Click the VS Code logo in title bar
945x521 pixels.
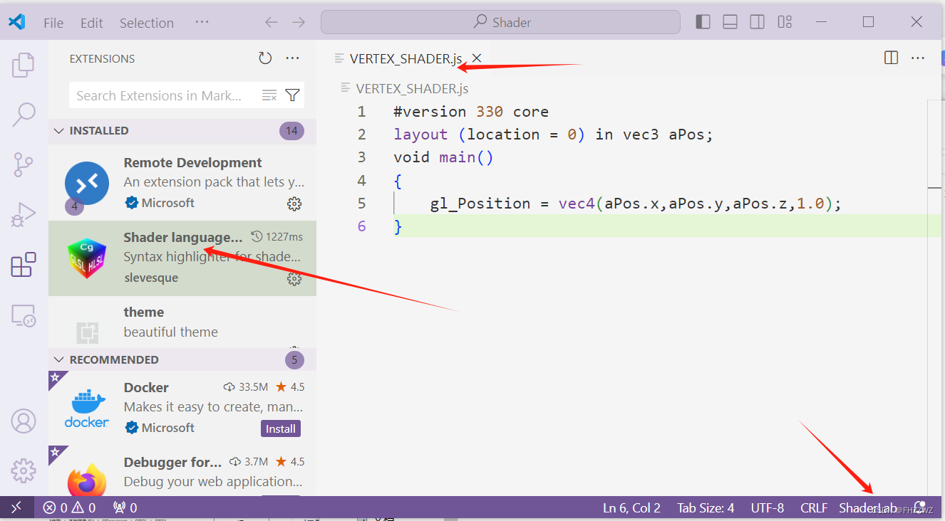[16, 22]
